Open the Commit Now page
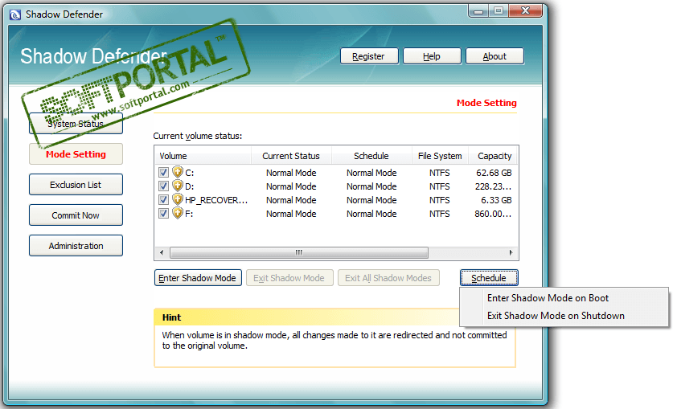Viewport: 673px width, 409px height. coord(76,215)
